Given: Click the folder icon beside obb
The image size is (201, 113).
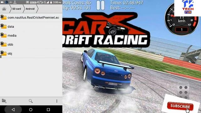Looking at the screenshot, I should [x=3, y=44].
